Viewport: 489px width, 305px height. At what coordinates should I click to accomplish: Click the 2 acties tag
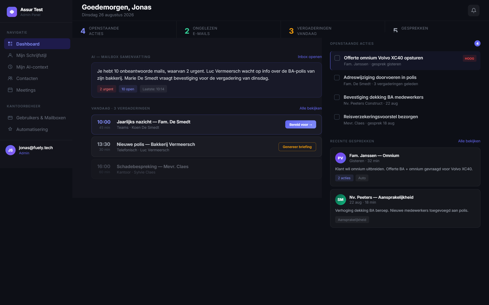point(344,178)
